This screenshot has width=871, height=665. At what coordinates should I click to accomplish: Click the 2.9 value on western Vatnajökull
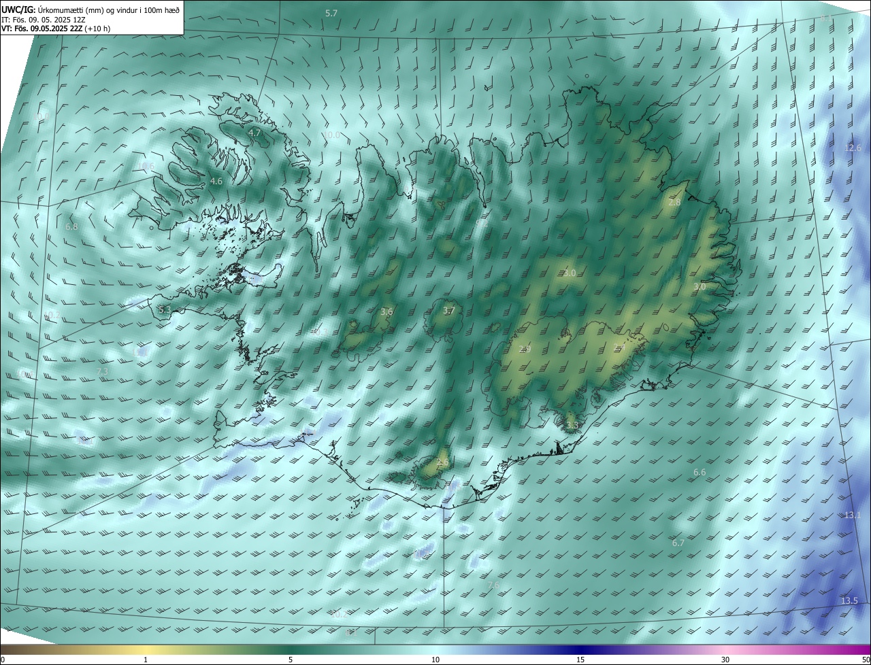pos(525,349)
